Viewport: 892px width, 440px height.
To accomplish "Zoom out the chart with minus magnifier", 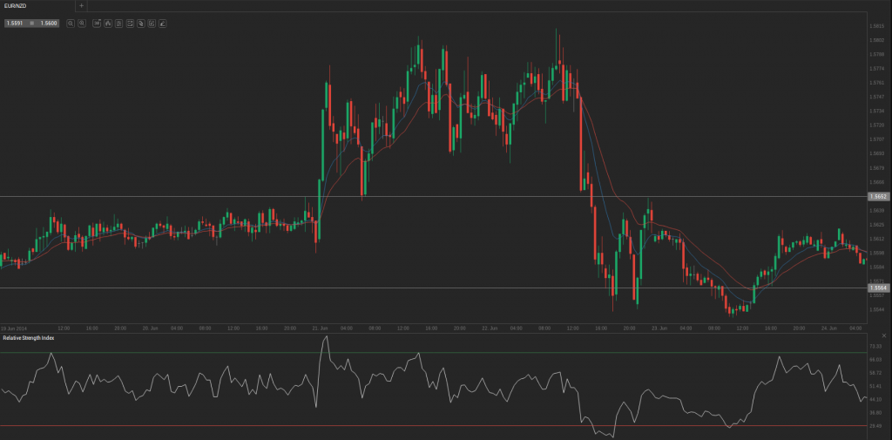I will pos(71,24).
